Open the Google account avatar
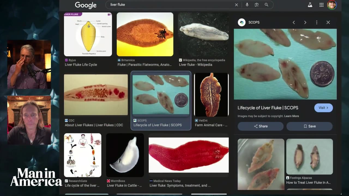The width and height of the screenshot is (349, 196). tap(332, 5)
